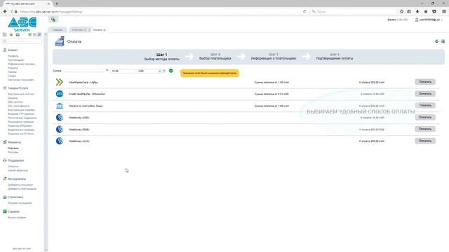
Task: Click the green icon beside the page refresh icon
Action: pos(443,41)
